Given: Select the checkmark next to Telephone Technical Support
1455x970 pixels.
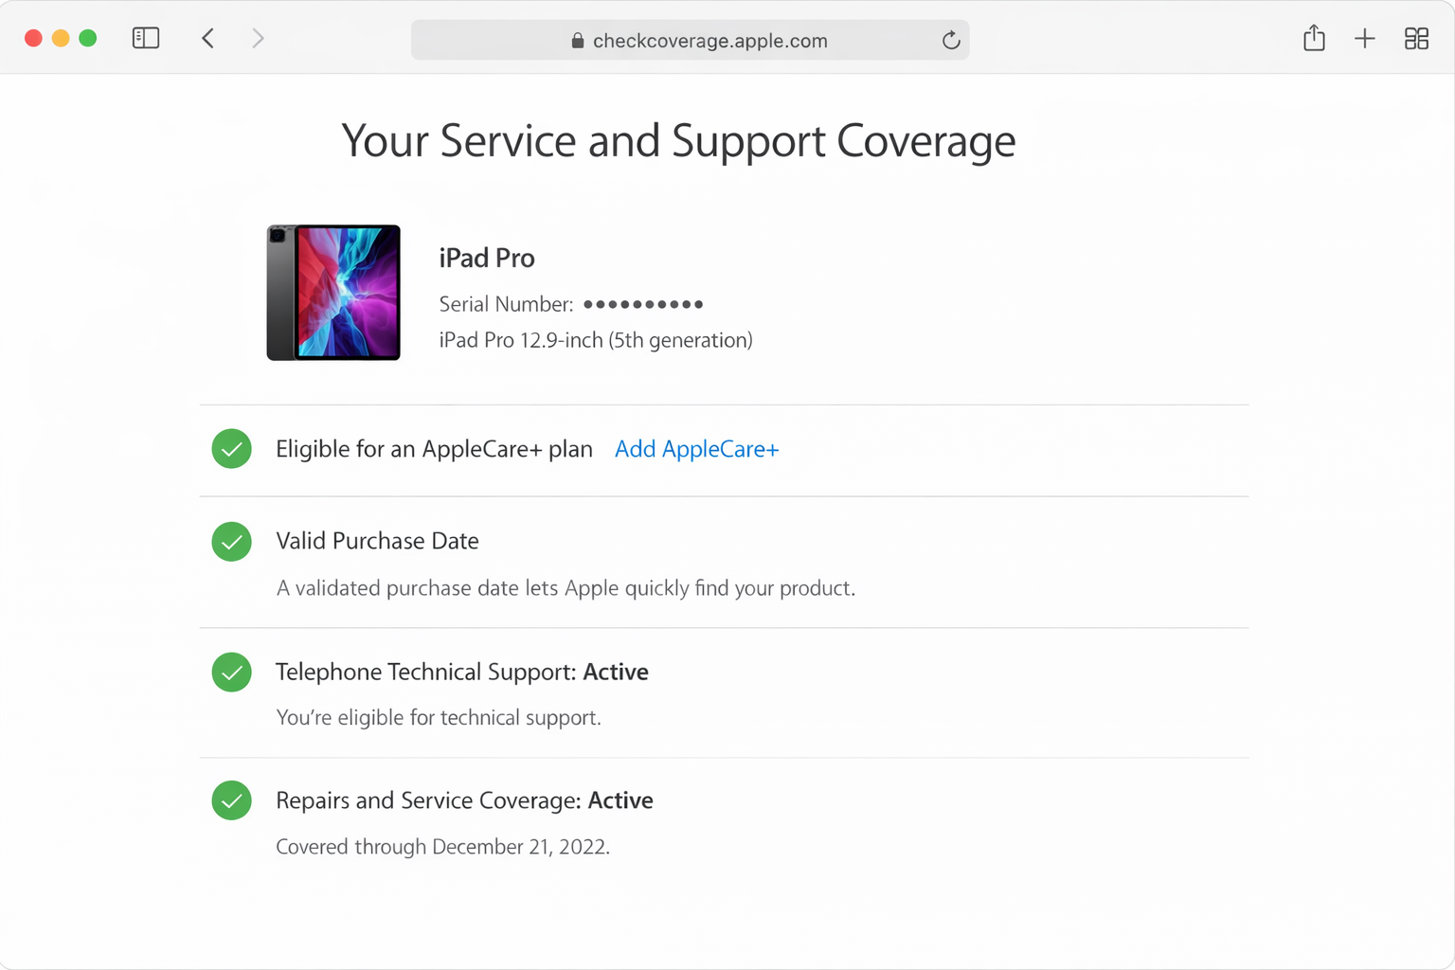Looking at the screenshot, I should click(231, 672).
